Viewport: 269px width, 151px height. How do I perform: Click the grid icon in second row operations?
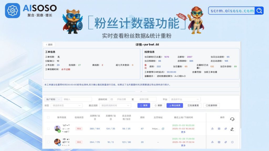[219, 142]
